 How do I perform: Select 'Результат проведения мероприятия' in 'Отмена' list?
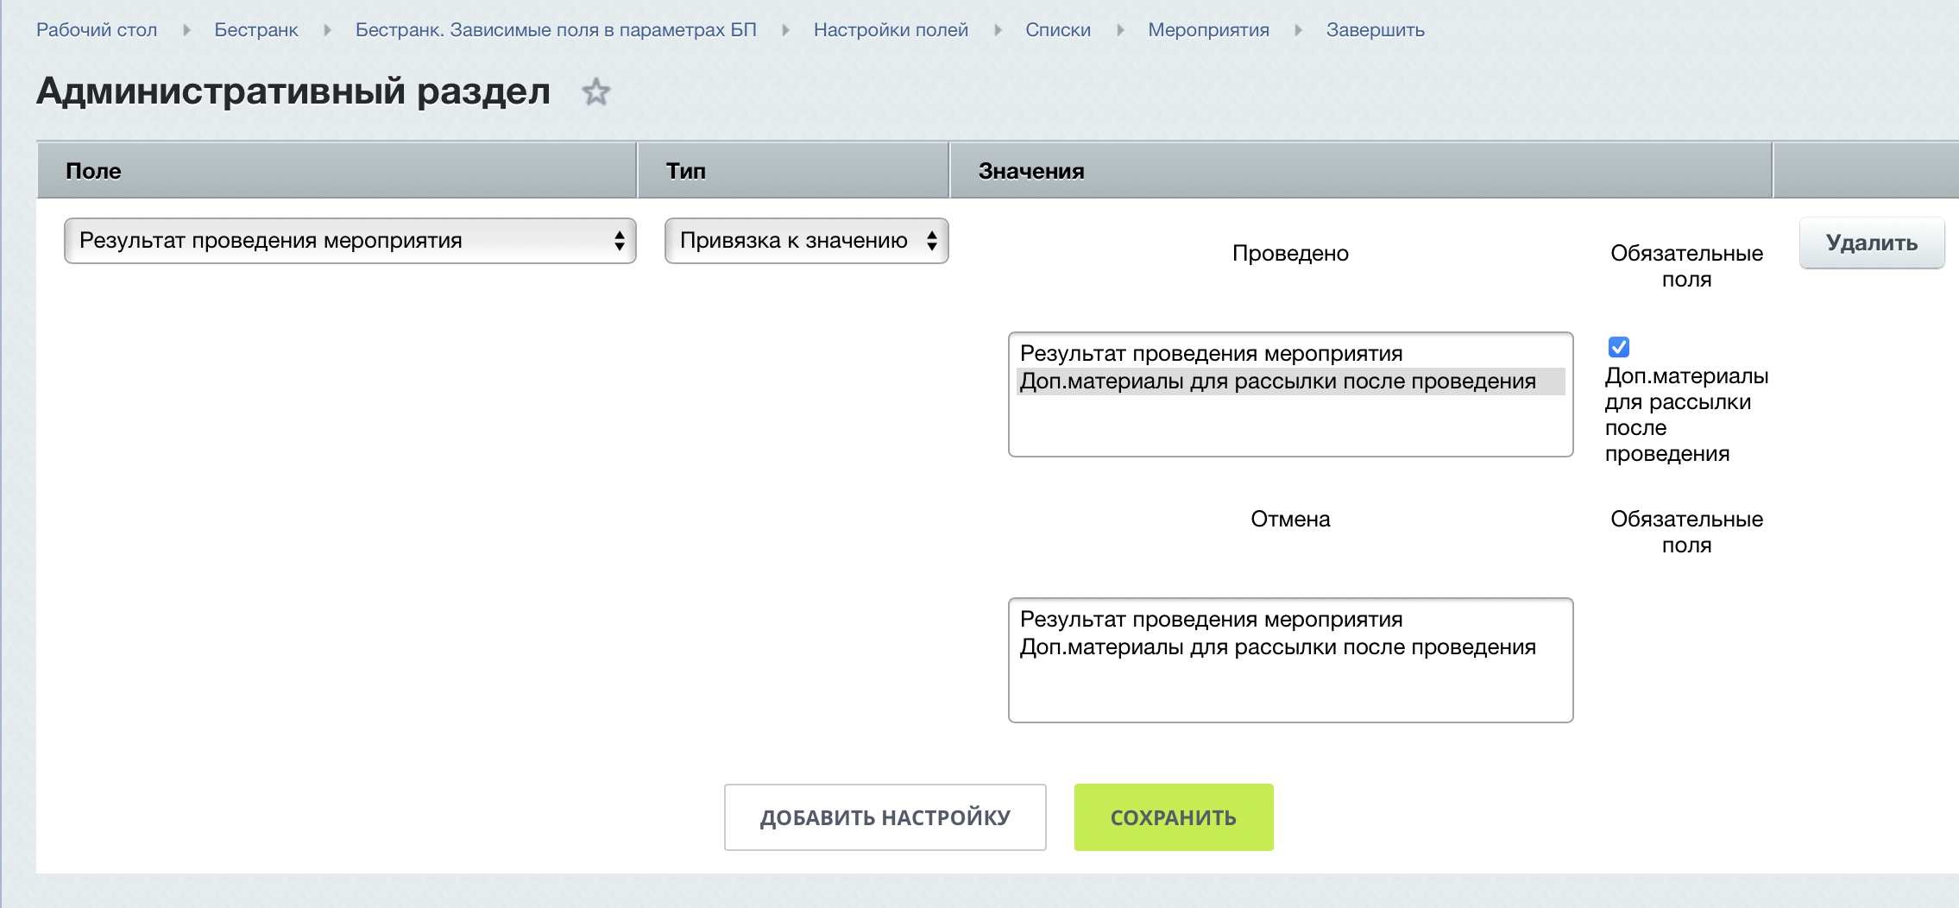[x=1211, y=620]
